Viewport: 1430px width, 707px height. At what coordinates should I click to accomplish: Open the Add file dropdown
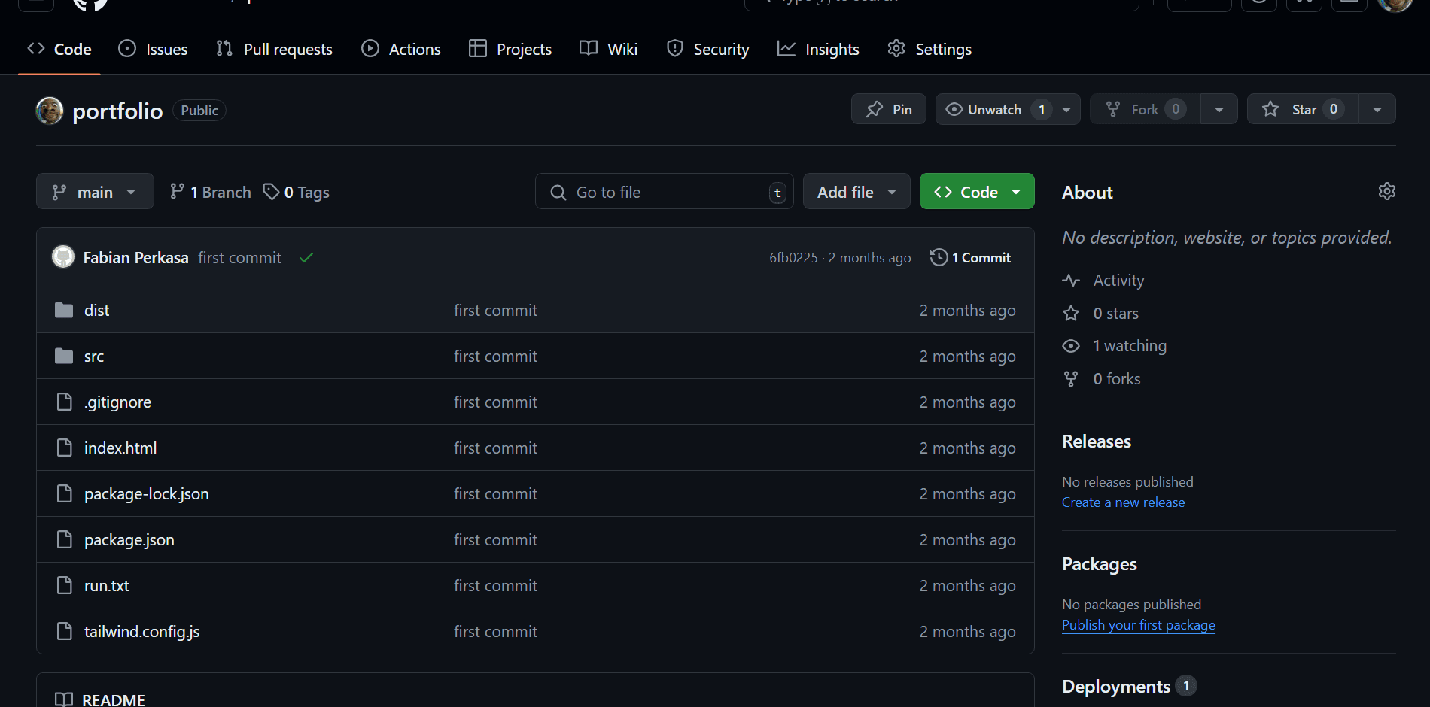856,192
